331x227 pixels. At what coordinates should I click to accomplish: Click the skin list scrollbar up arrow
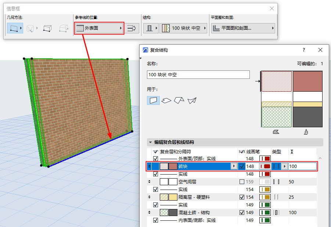pyautogui.click(x=320, y=158)
